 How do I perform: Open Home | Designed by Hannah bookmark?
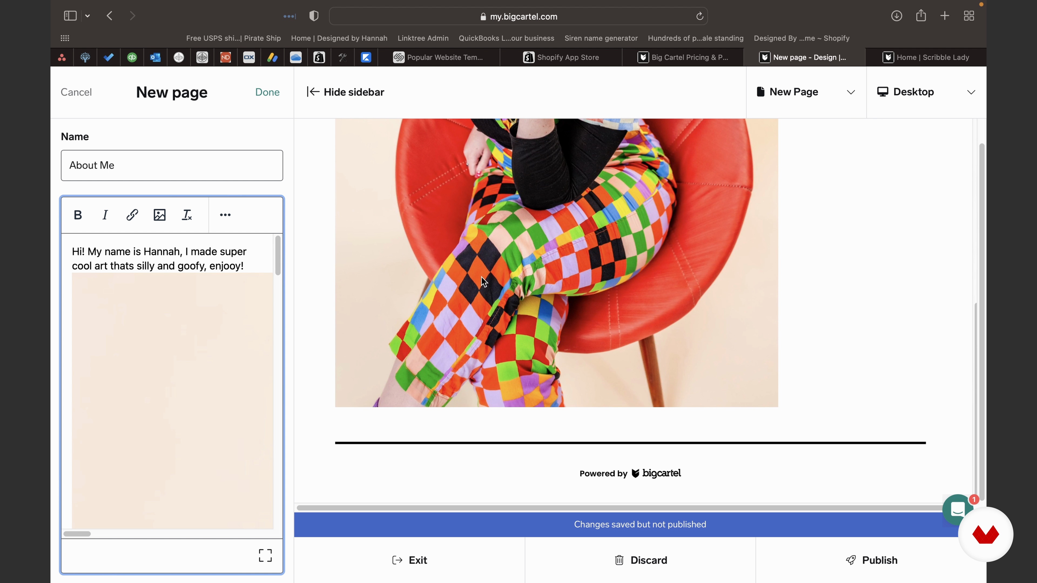339,38
